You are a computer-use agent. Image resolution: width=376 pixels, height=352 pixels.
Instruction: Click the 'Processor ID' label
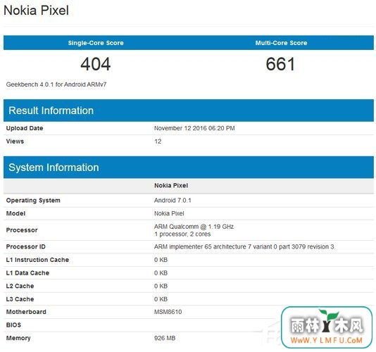click(x=25, y=246)
